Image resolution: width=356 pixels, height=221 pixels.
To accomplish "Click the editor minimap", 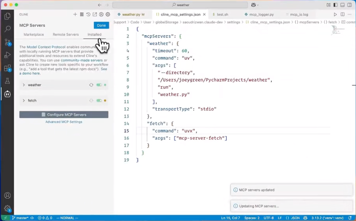I will [x=337, y=30].
